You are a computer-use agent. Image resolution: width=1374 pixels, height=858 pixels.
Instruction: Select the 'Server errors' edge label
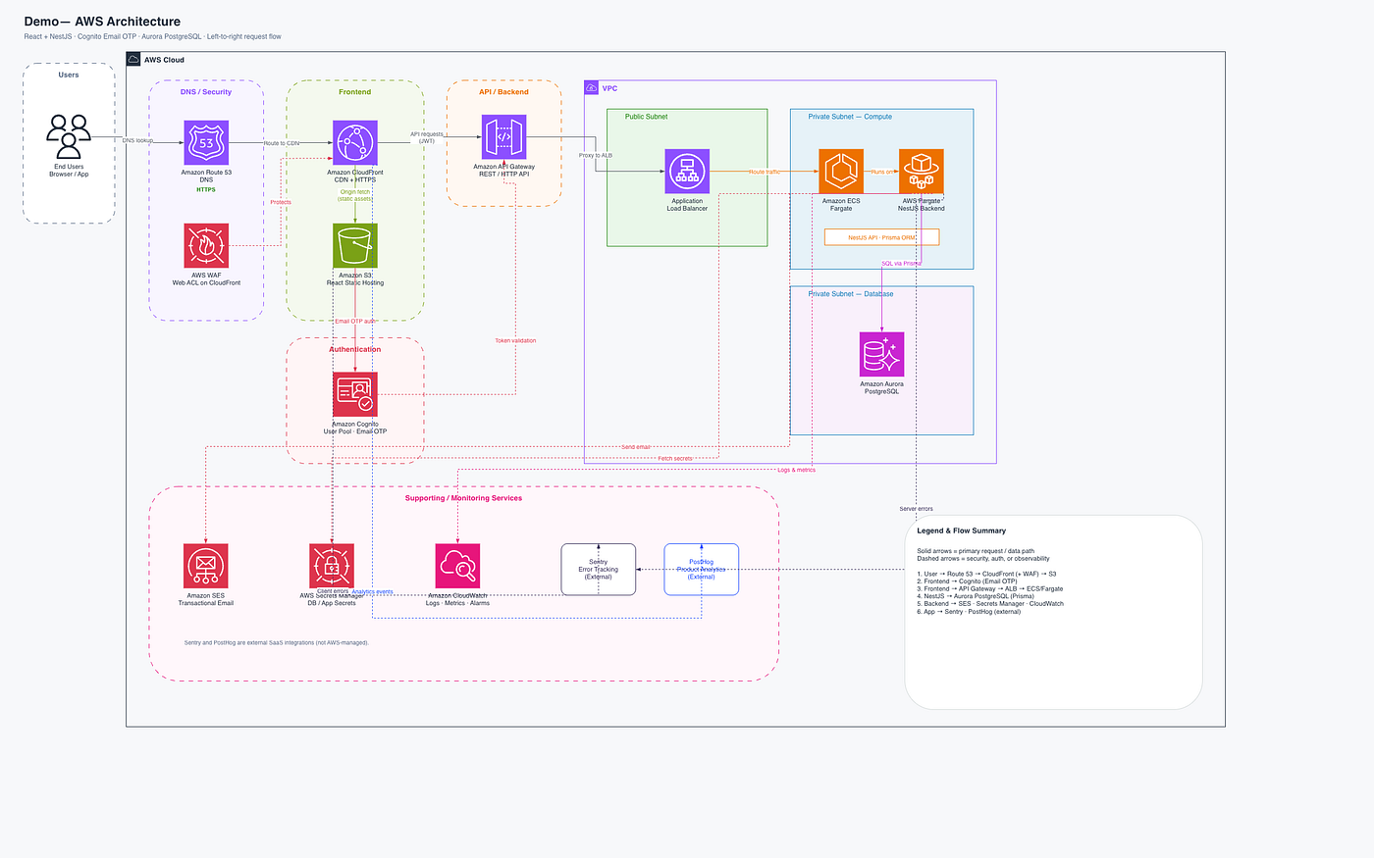click(x=917, y=509)
